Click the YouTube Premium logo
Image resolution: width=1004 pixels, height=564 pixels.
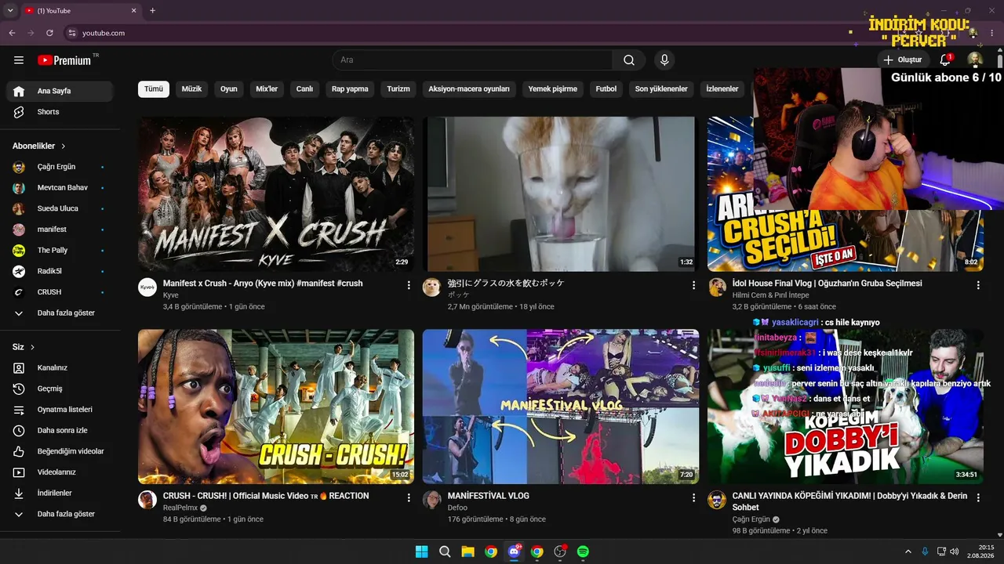click(64, 60)
